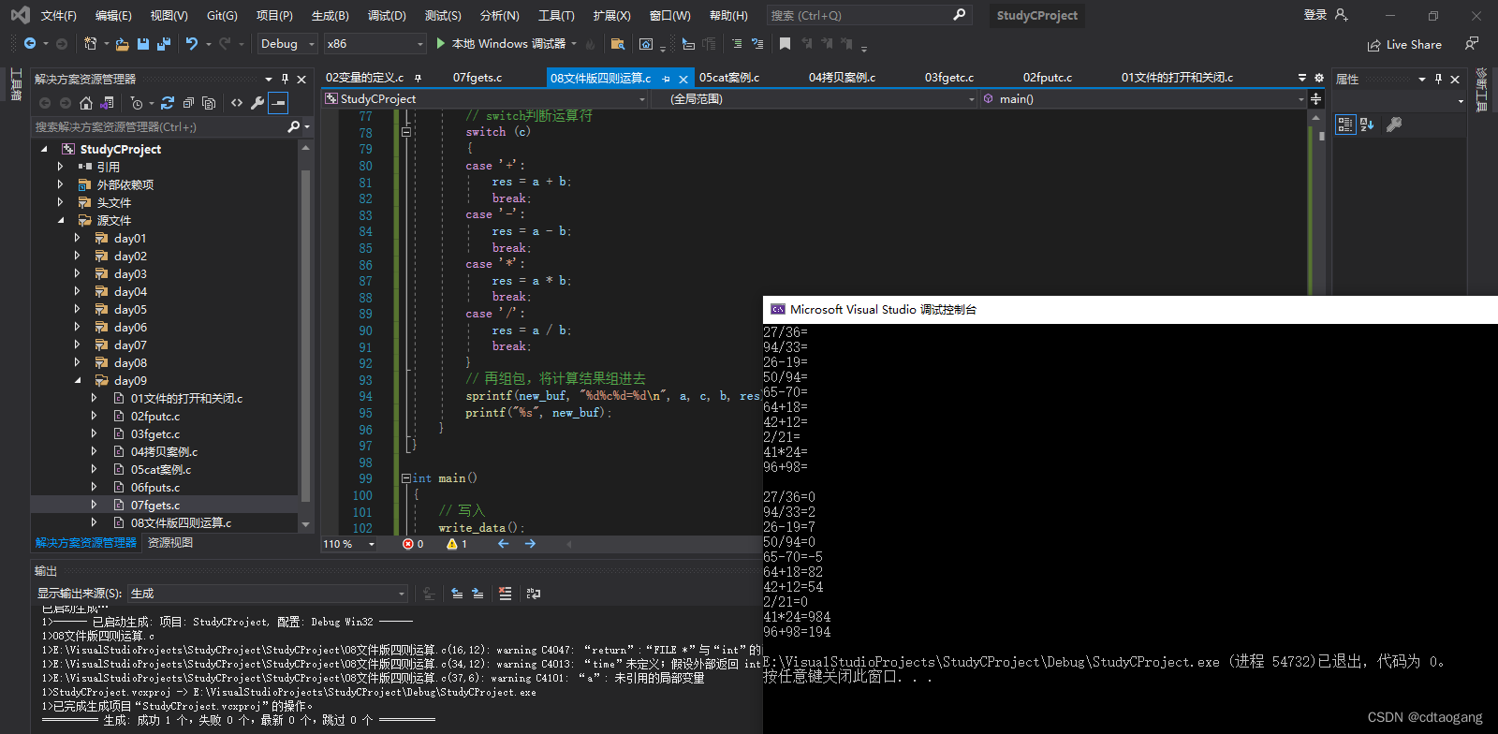This screenshot has height=734, width=1498.
Task: Toggle word wrap icon in Output panel
Action: coord(534,593)
